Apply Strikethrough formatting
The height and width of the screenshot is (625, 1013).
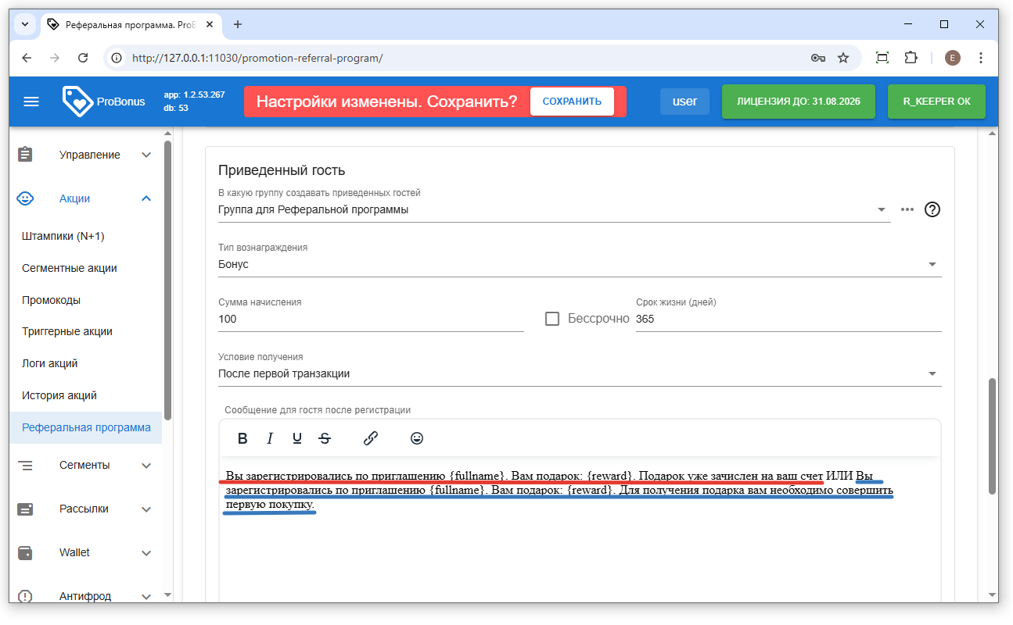(x=325, y=438)
